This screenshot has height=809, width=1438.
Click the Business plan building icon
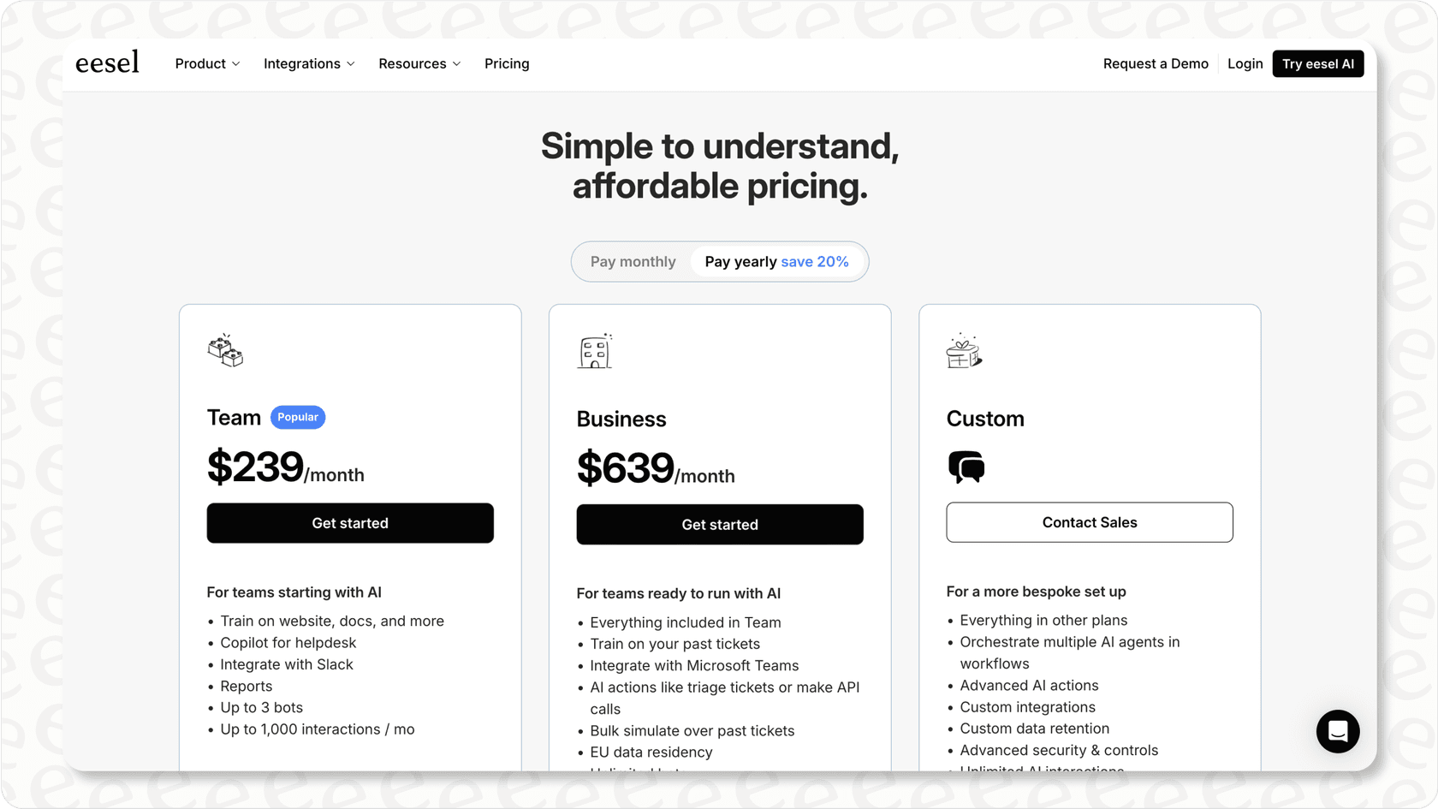595,351
